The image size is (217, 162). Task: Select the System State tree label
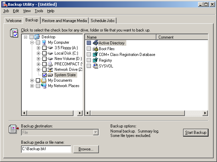[65, 75]
